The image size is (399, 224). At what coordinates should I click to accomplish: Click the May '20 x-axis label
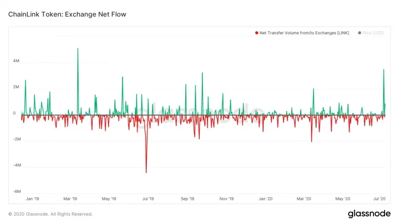(343, 199)
